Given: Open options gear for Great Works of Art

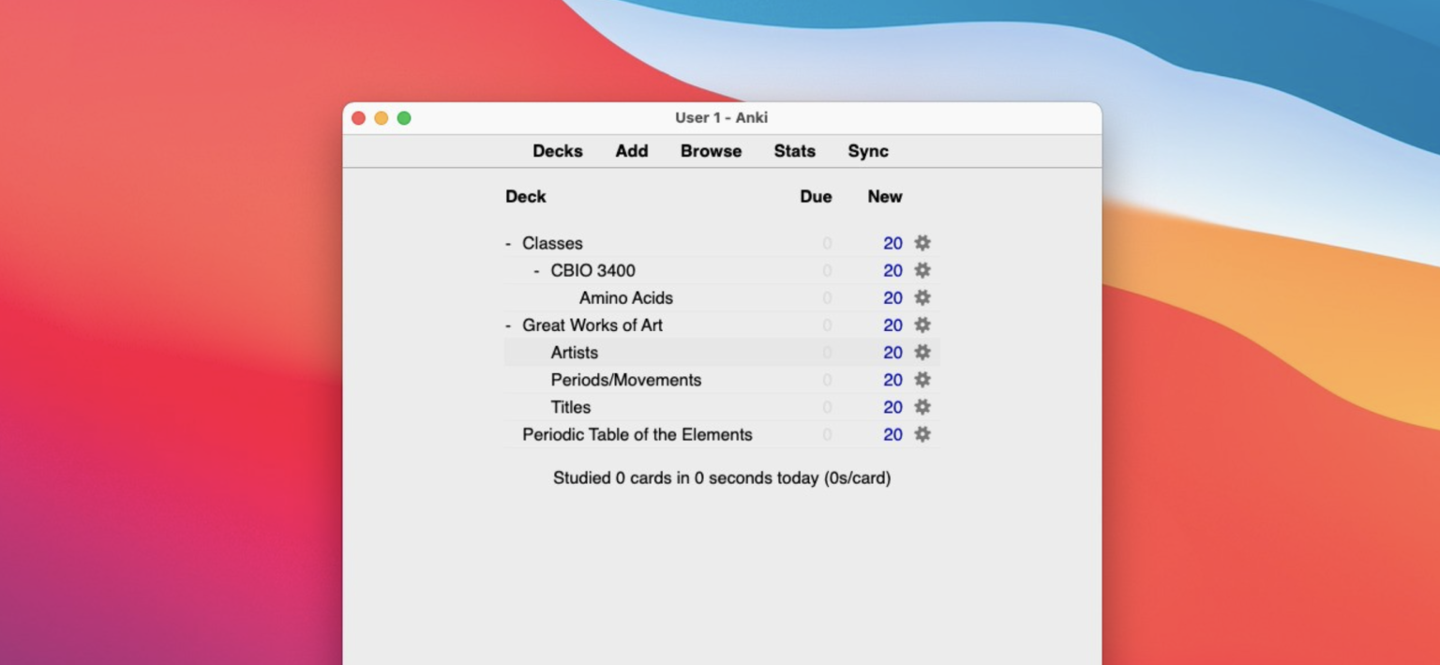Looking at the screenshot, I should tap(922, 325).
